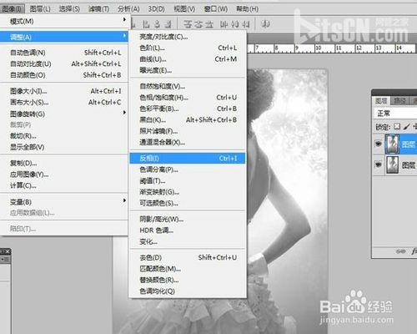The height and width of the screenshot is (334, 417).
Task: Open the 3D(D) menu
Action: tap(156, 9)
